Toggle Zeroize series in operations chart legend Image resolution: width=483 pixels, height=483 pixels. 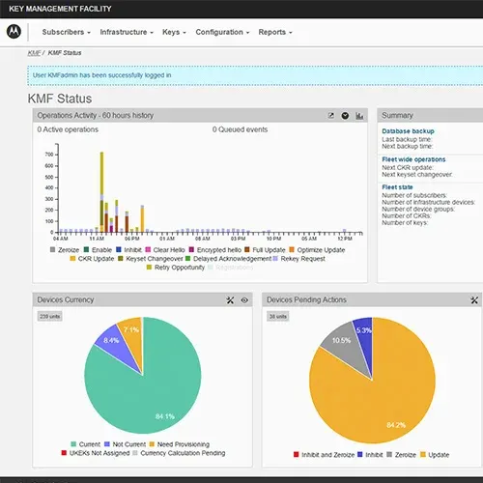pyautogui.click(x=65, y=250)
